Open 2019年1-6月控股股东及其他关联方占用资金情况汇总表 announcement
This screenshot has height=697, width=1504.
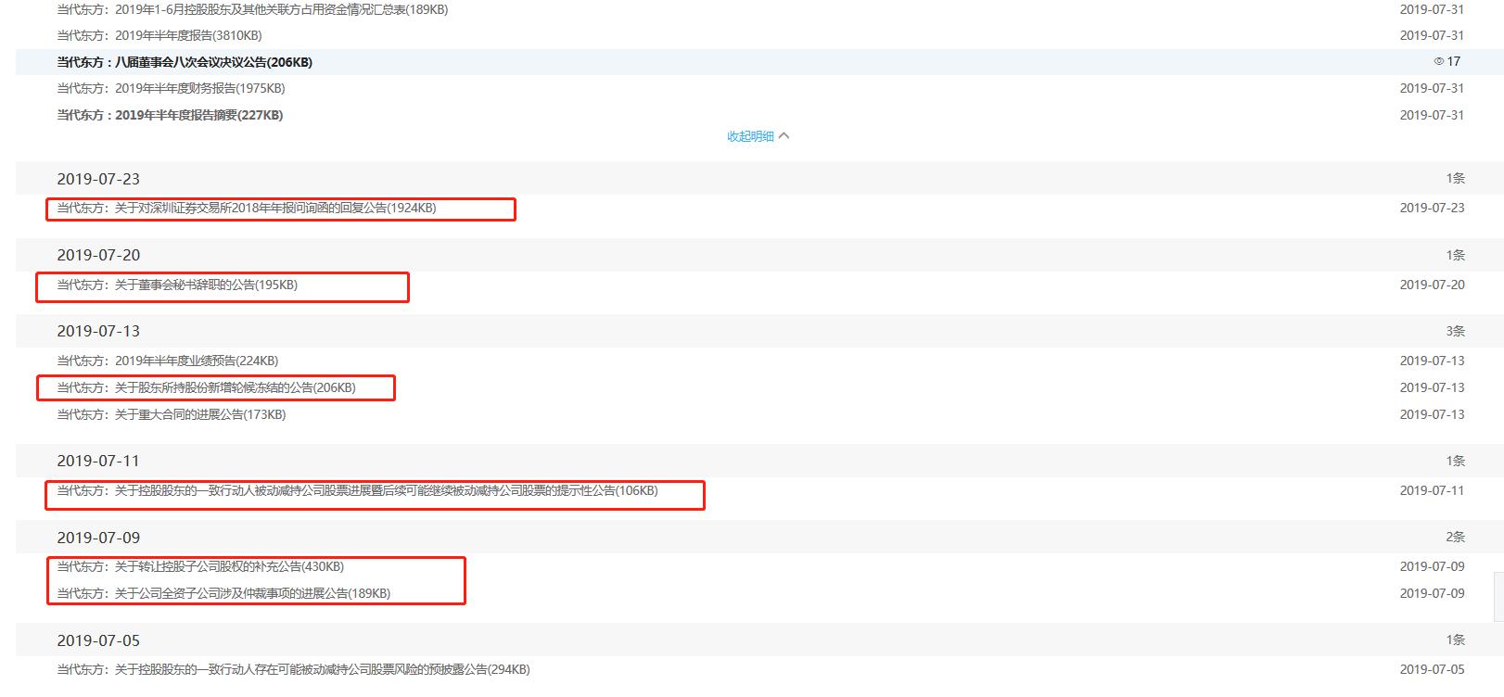pyautogui.click(x=252, y=9)
